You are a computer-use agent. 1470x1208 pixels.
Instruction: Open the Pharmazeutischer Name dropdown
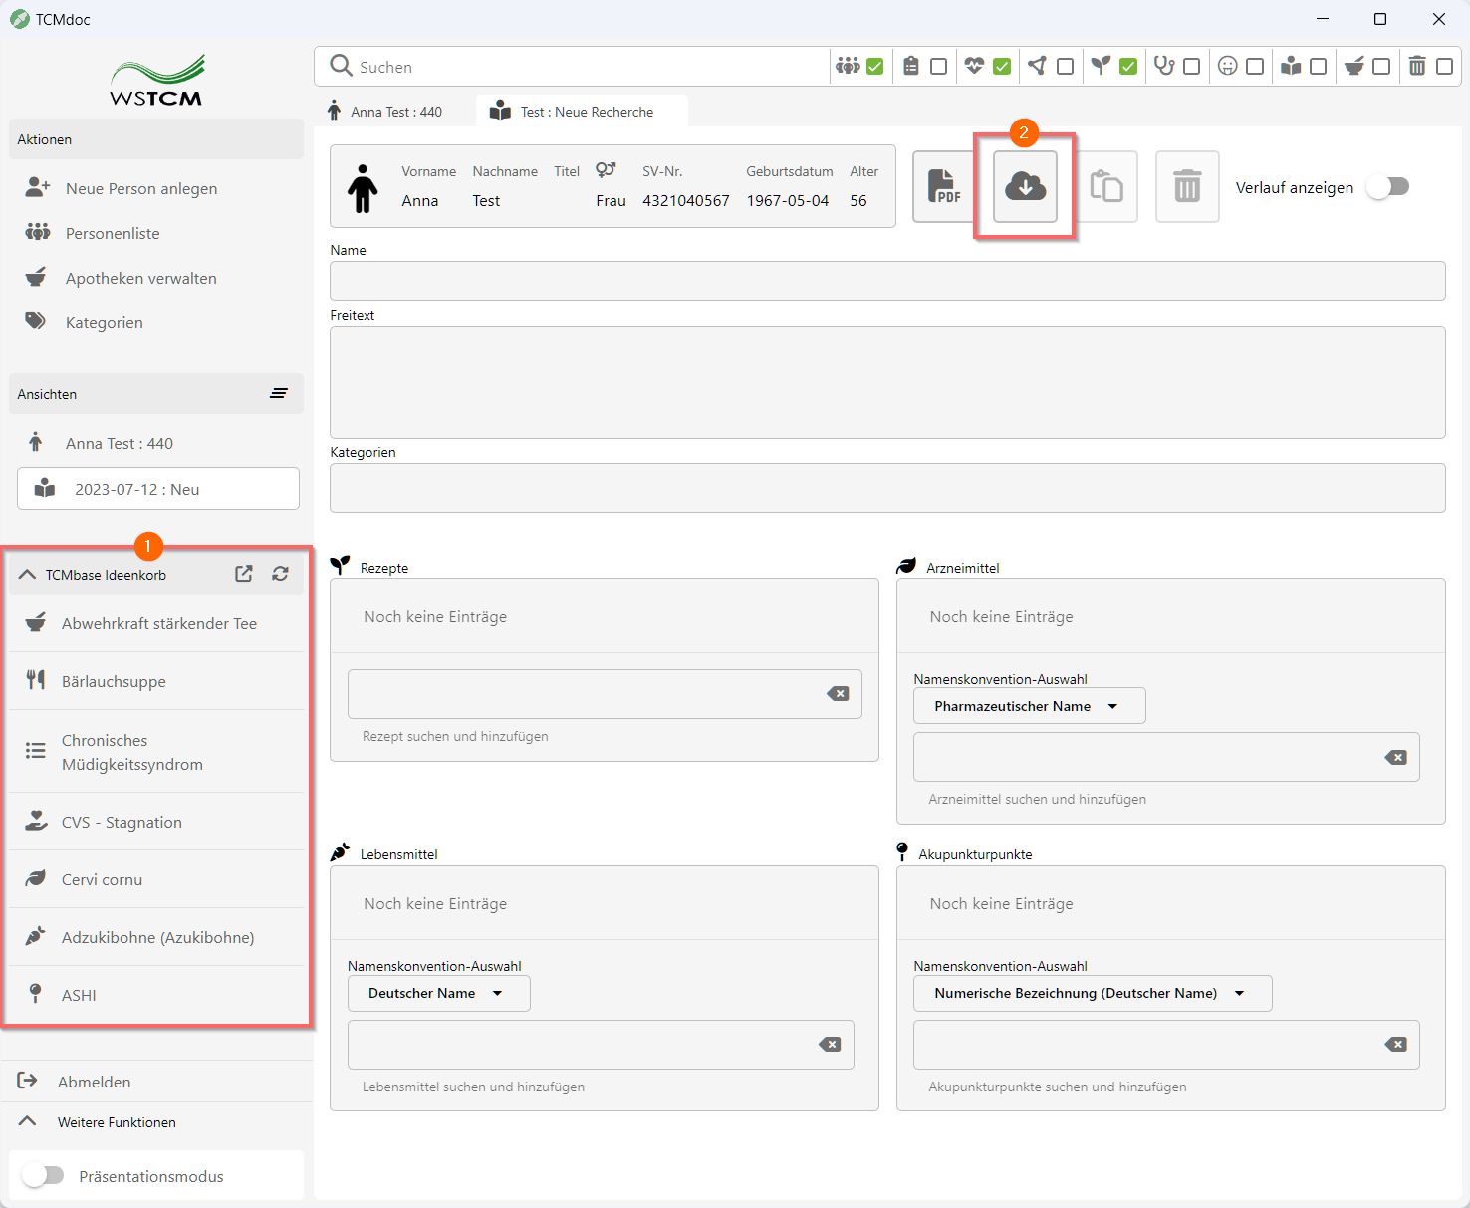(x=1028, y=706)
